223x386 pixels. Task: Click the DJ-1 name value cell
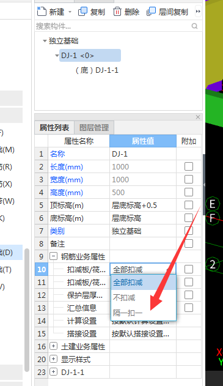143,154
